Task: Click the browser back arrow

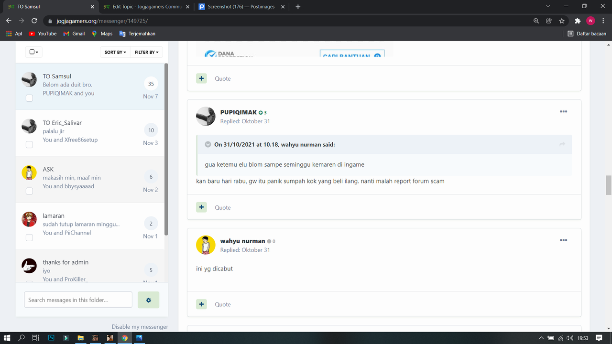Action: click(x=9, y=21)
